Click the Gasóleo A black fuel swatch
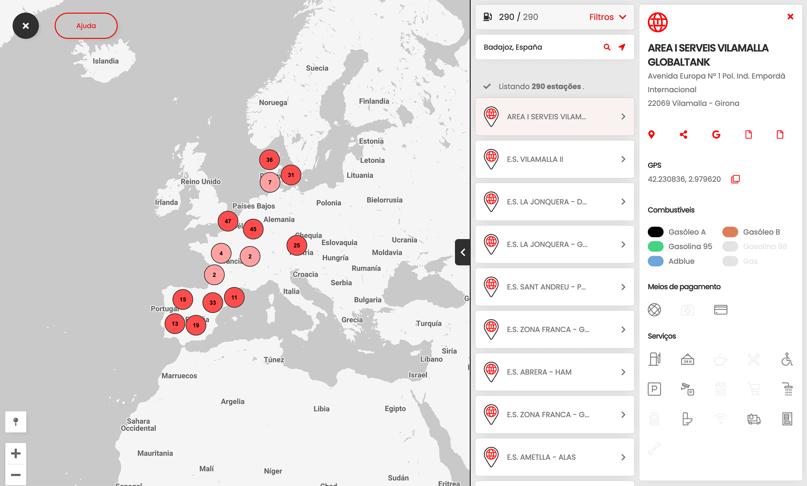The height and width of the screenshot is (486, 807). tap(655, 232)
